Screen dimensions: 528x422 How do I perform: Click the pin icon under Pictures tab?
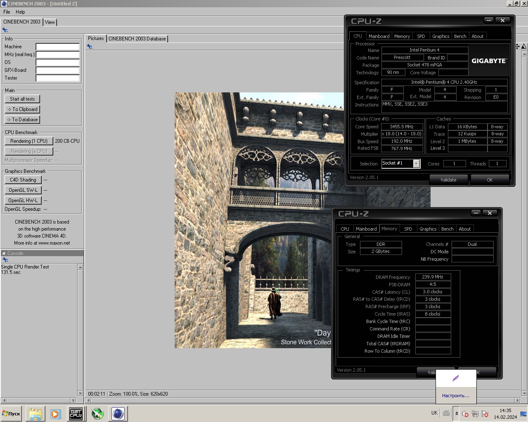pos(90,47)
